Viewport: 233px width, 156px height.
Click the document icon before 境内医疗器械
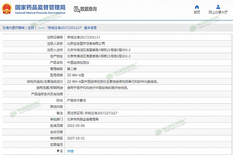(3, 28)
